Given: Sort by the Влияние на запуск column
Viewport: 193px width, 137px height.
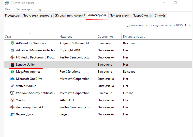Looking at the screenshot, I should (x=134, y=37).
